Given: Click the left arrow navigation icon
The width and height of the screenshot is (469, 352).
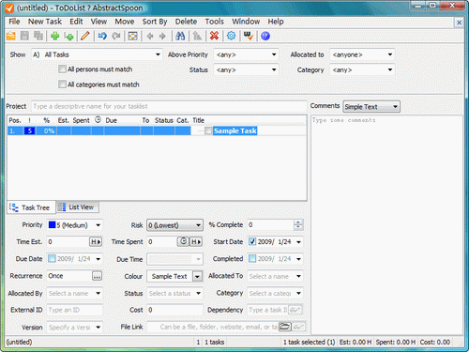Looking at the screenshot, I should tap(150, 36).
